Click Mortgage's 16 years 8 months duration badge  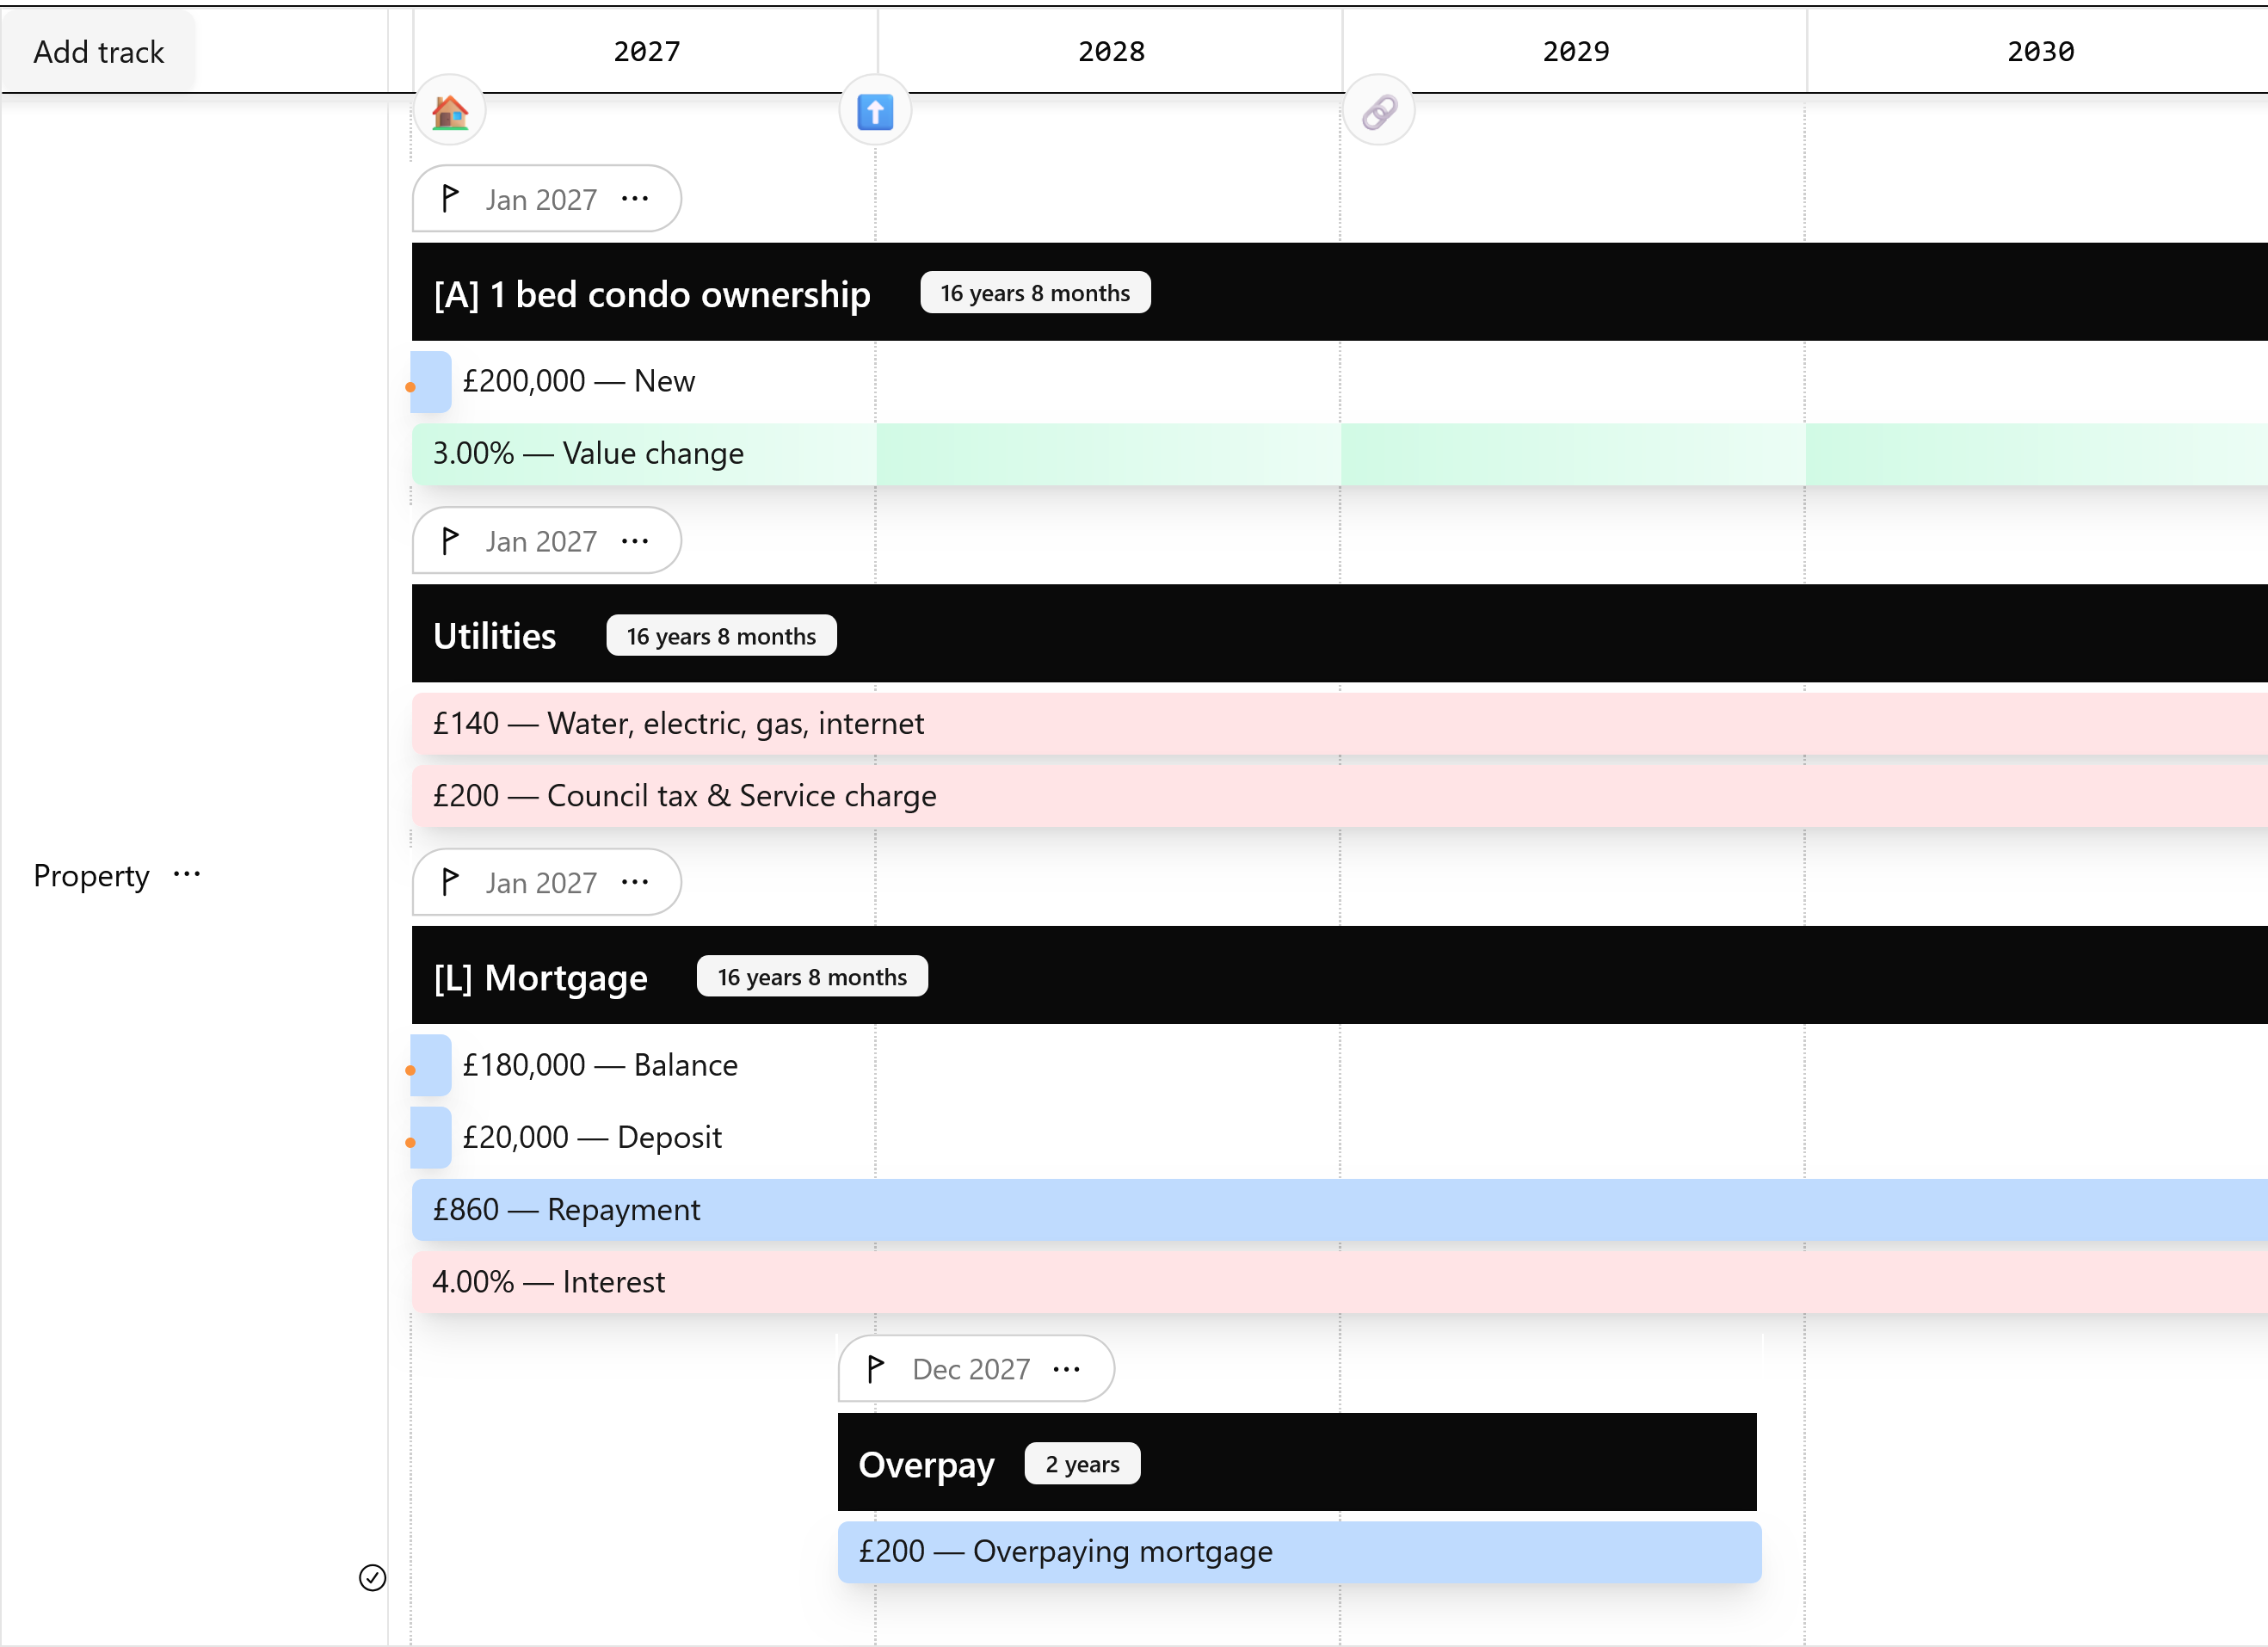click(x=812, y=977)
